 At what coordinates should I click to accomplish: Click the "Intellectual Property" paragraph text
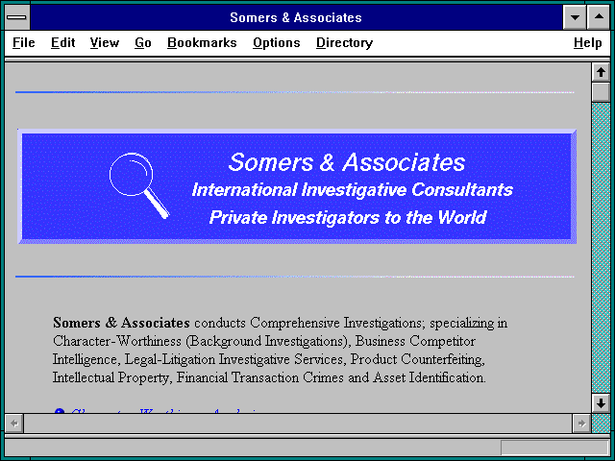point(111,377)
